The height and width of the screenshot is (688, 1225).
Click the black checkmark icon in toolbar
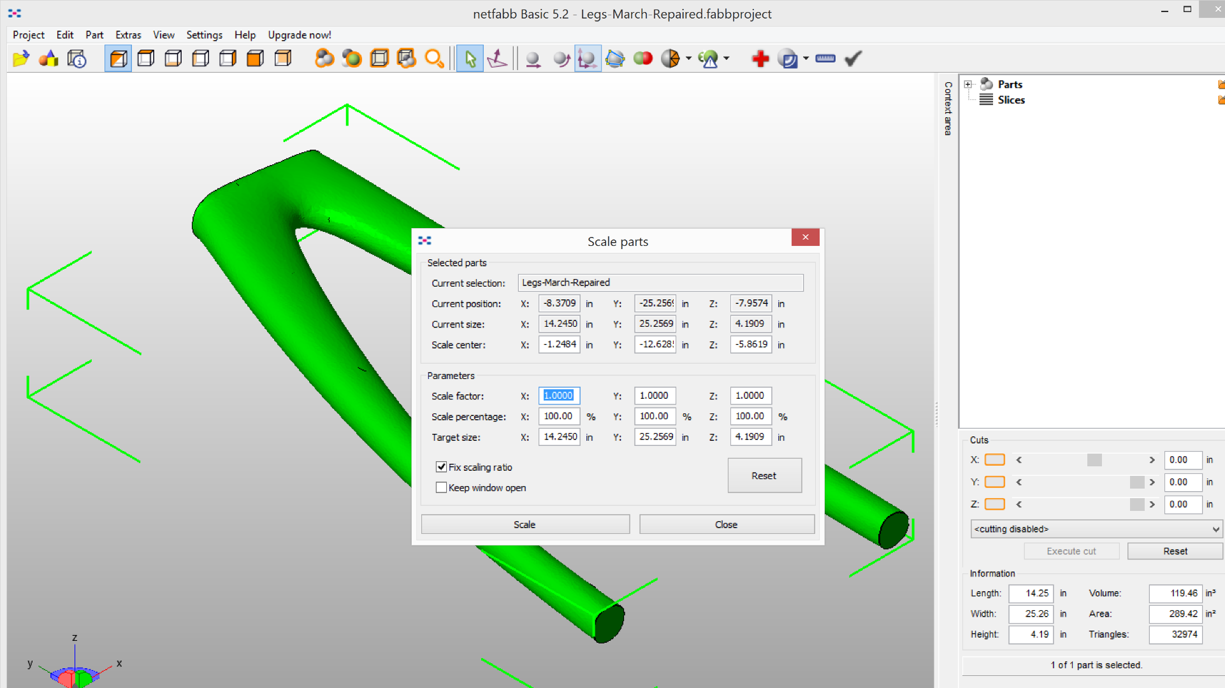[853, 59]
